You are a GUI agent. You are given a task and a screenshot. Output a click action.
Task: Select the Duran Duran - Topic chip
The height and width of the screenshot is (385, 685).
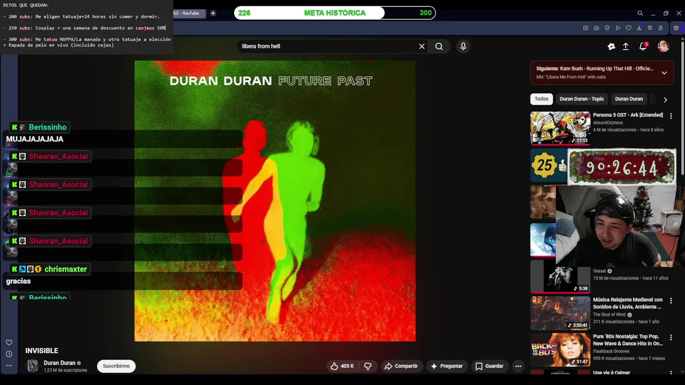[x=582, y=99]
